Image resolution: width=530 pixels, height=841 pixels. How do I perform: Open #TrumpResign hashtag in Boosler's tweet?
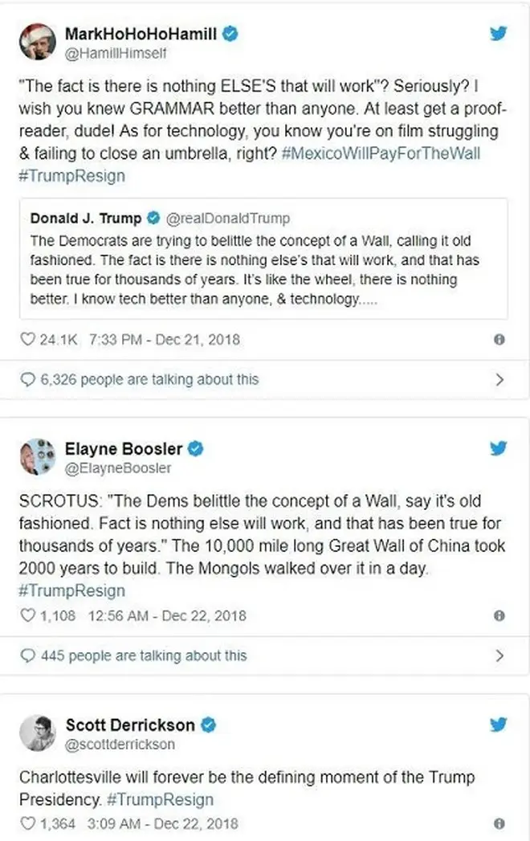click(72, 590)
